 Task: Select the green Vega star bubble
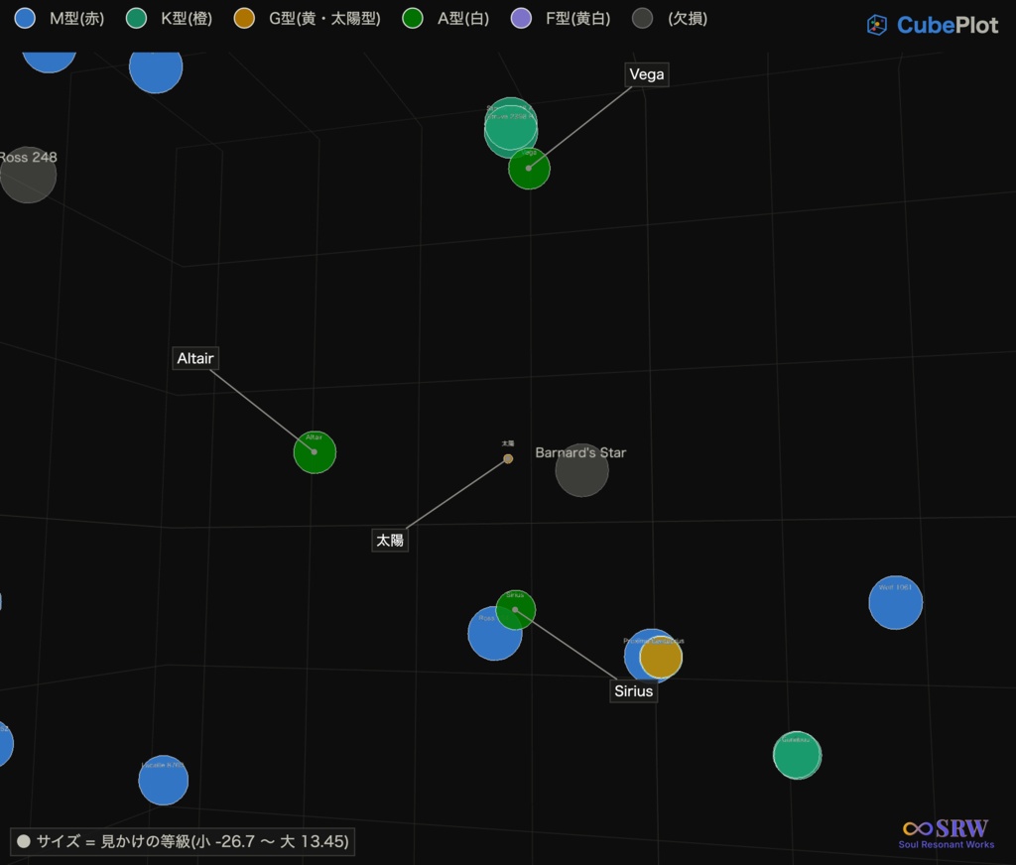coord(530,169)
